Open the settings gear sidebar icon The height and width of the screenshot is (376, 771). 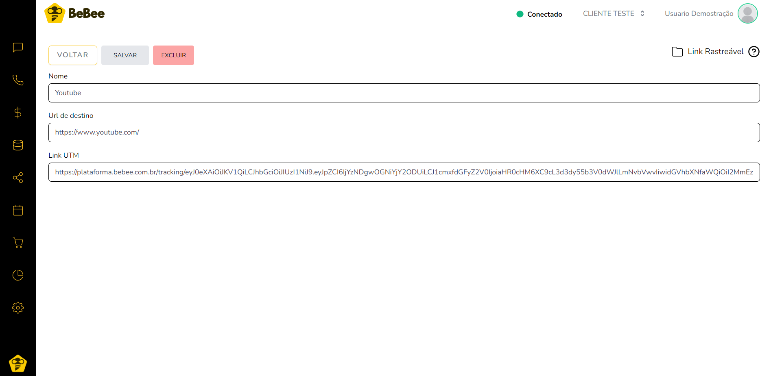click(18, 308)
